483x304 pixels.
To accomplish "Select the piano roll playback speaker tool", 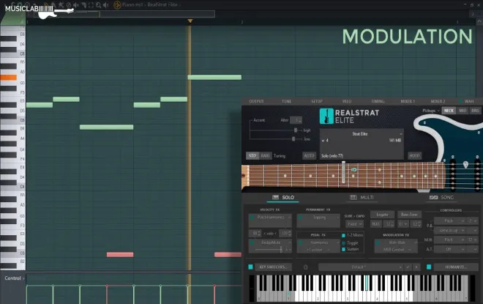I will click(105, 5).
